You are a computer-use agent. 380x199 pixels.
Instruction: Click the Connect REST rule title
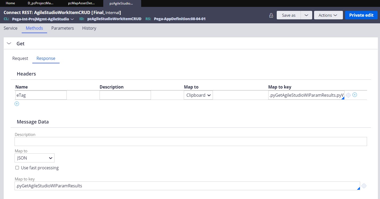(x=62, y=12)
